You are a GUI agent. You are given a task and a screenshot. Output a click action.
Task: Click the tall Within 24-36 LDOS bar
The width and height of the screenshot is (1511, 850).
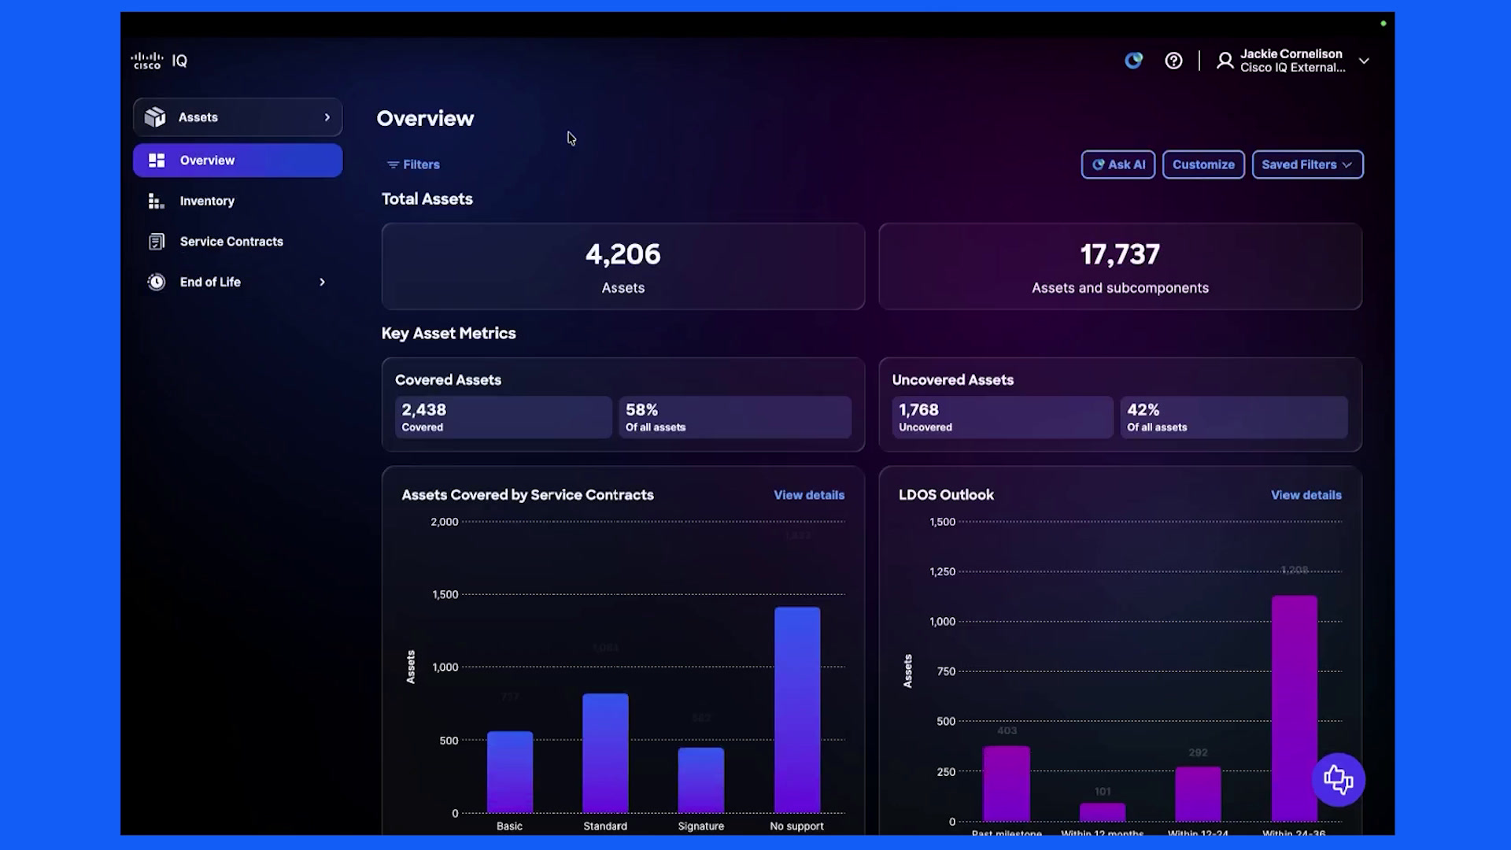click(1295, 708)
